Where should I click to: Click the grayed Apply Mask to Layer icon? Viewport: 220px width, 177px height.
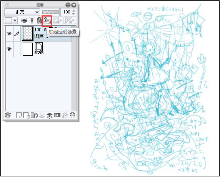(x=65, y=116)
